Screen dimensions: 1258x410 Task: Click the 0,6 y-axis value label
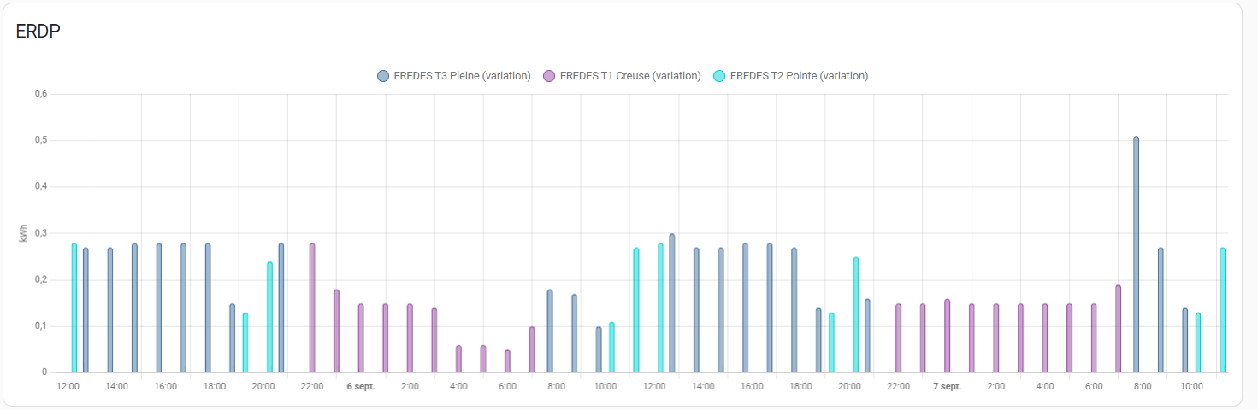[x=40, y=94]
